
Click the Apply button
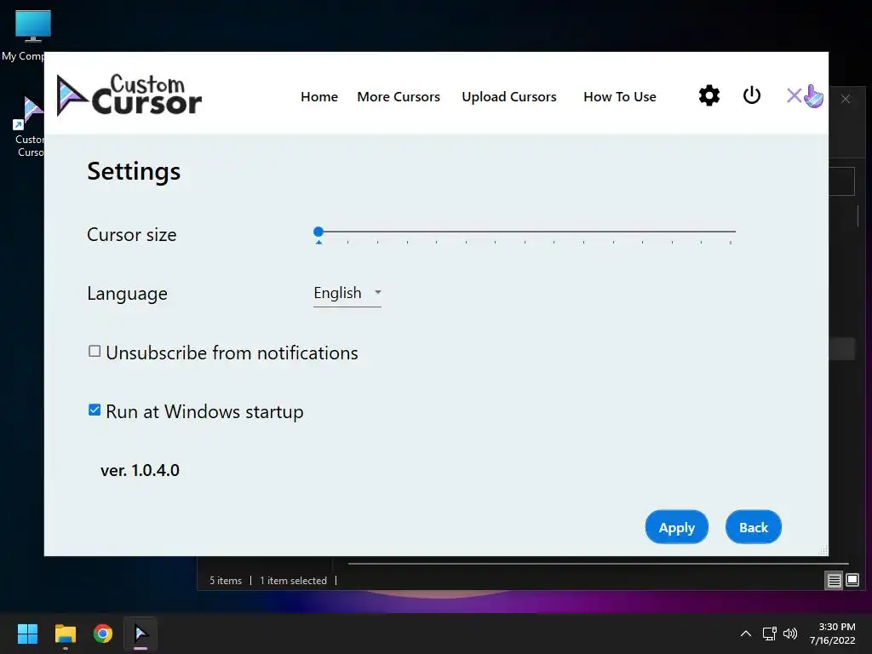click(x=676, y=527)
